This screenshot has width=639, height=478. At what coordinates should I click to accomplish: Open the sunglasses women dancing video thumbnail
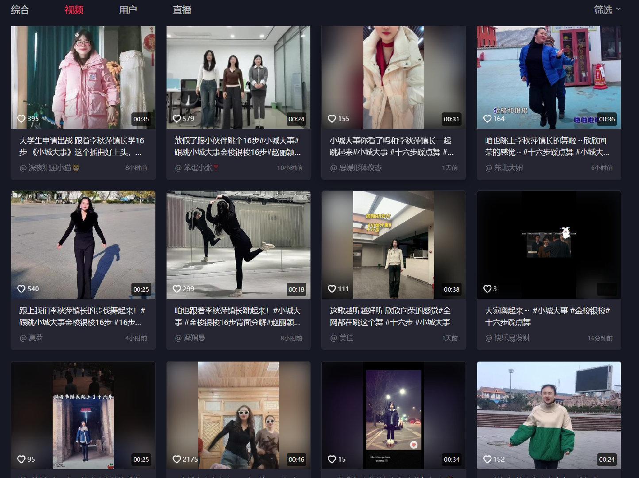coord(239,415)
